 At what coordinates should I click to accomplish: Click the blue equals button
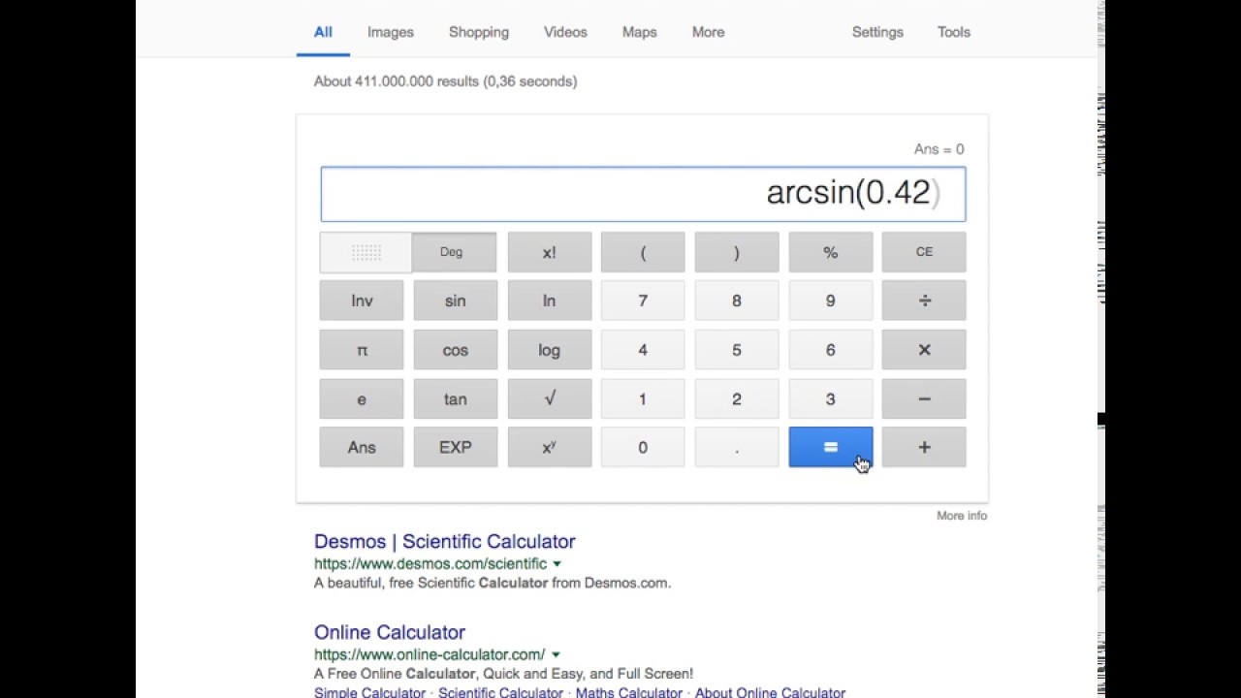831,447
